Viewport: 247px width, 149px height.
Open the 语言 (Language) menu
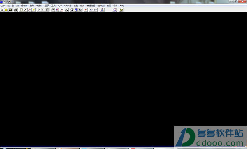(115, 5)
